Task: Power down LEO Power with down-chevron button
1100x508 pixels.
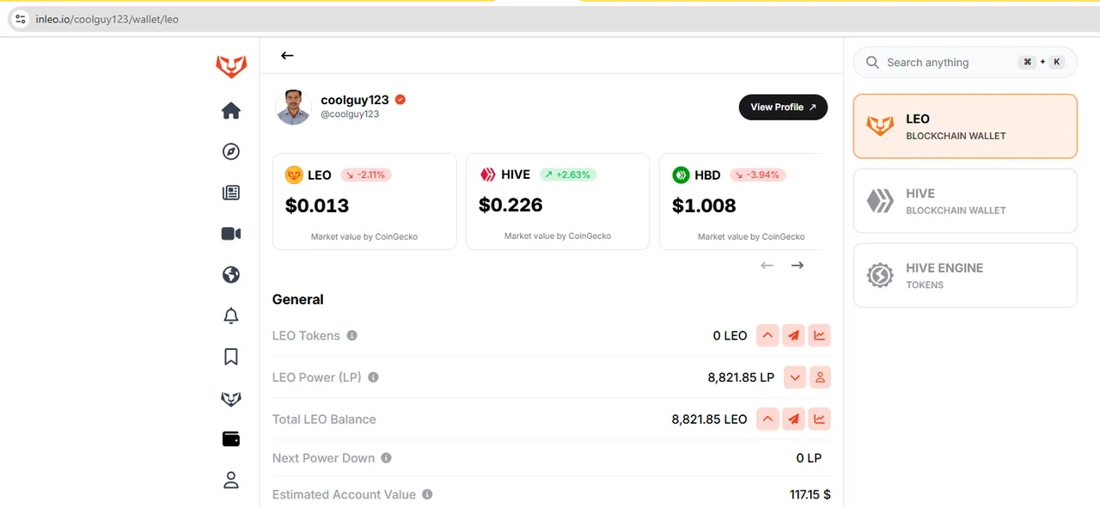Action: (795, 377)
